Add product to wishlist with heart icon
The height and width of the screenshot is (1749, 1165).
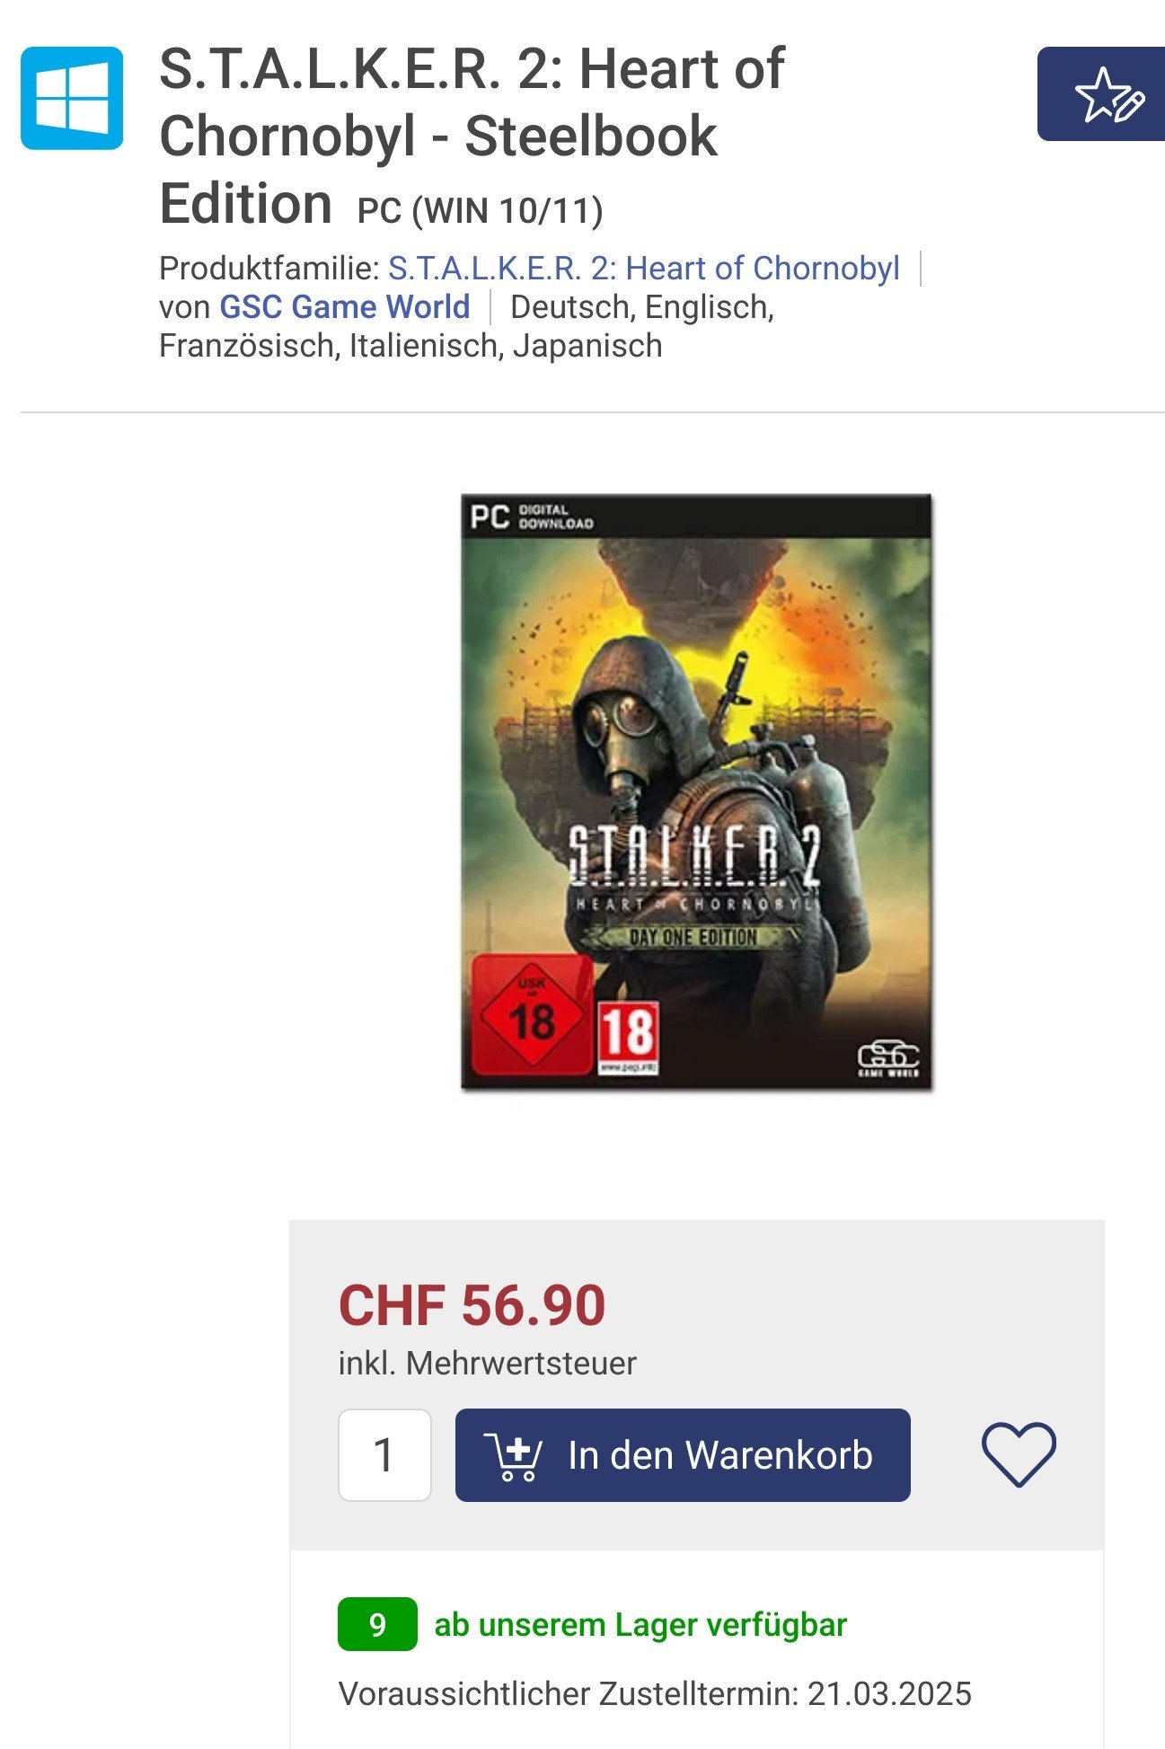pos(1019,1454)
